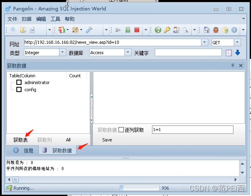Open the 帮助 menu
This screenshot has width=251, height=196.
point(69,19)
